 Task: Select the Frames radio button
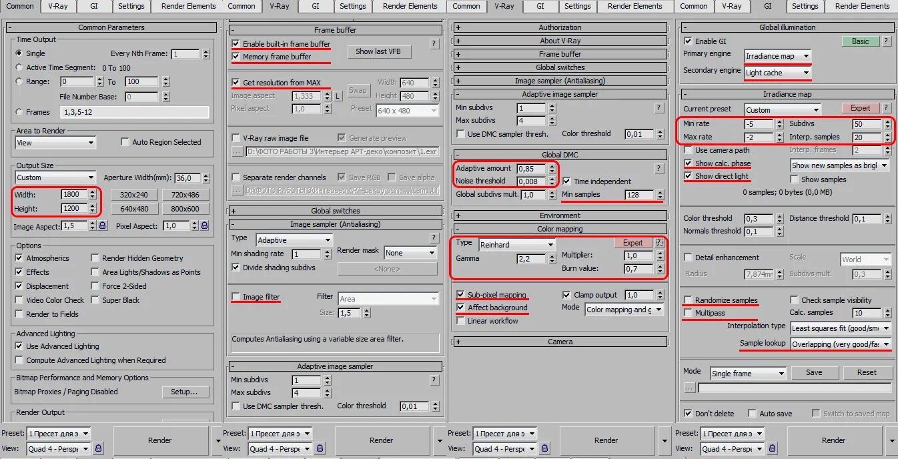(x=19, y=112)
